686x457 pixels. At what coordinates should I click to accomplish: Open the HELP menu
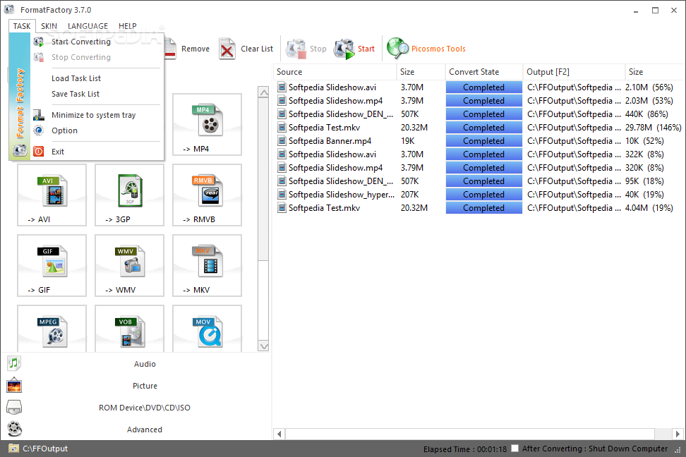127,26
